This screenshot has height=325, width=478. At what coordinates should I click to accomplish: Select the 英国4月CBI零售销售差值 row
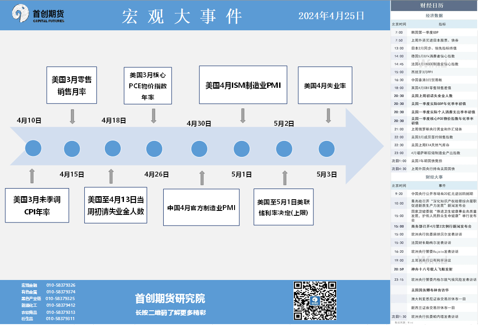click(x=434, y=88)
